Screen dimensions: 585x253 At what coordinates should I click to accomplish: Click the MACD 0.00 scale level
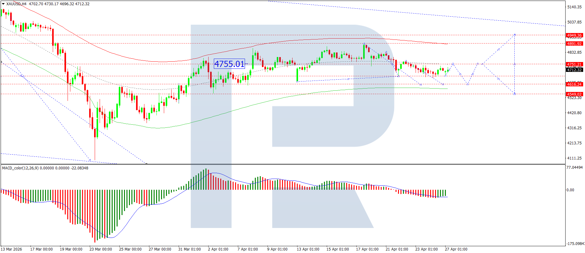tap(570, 190)
